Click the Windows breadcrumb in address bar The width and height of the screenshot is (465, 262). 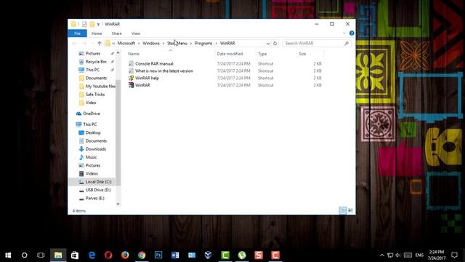click(x=151, y=44)
